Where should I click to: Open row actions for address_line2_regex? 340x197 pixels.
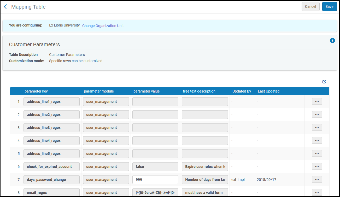(x=317, y=115)
